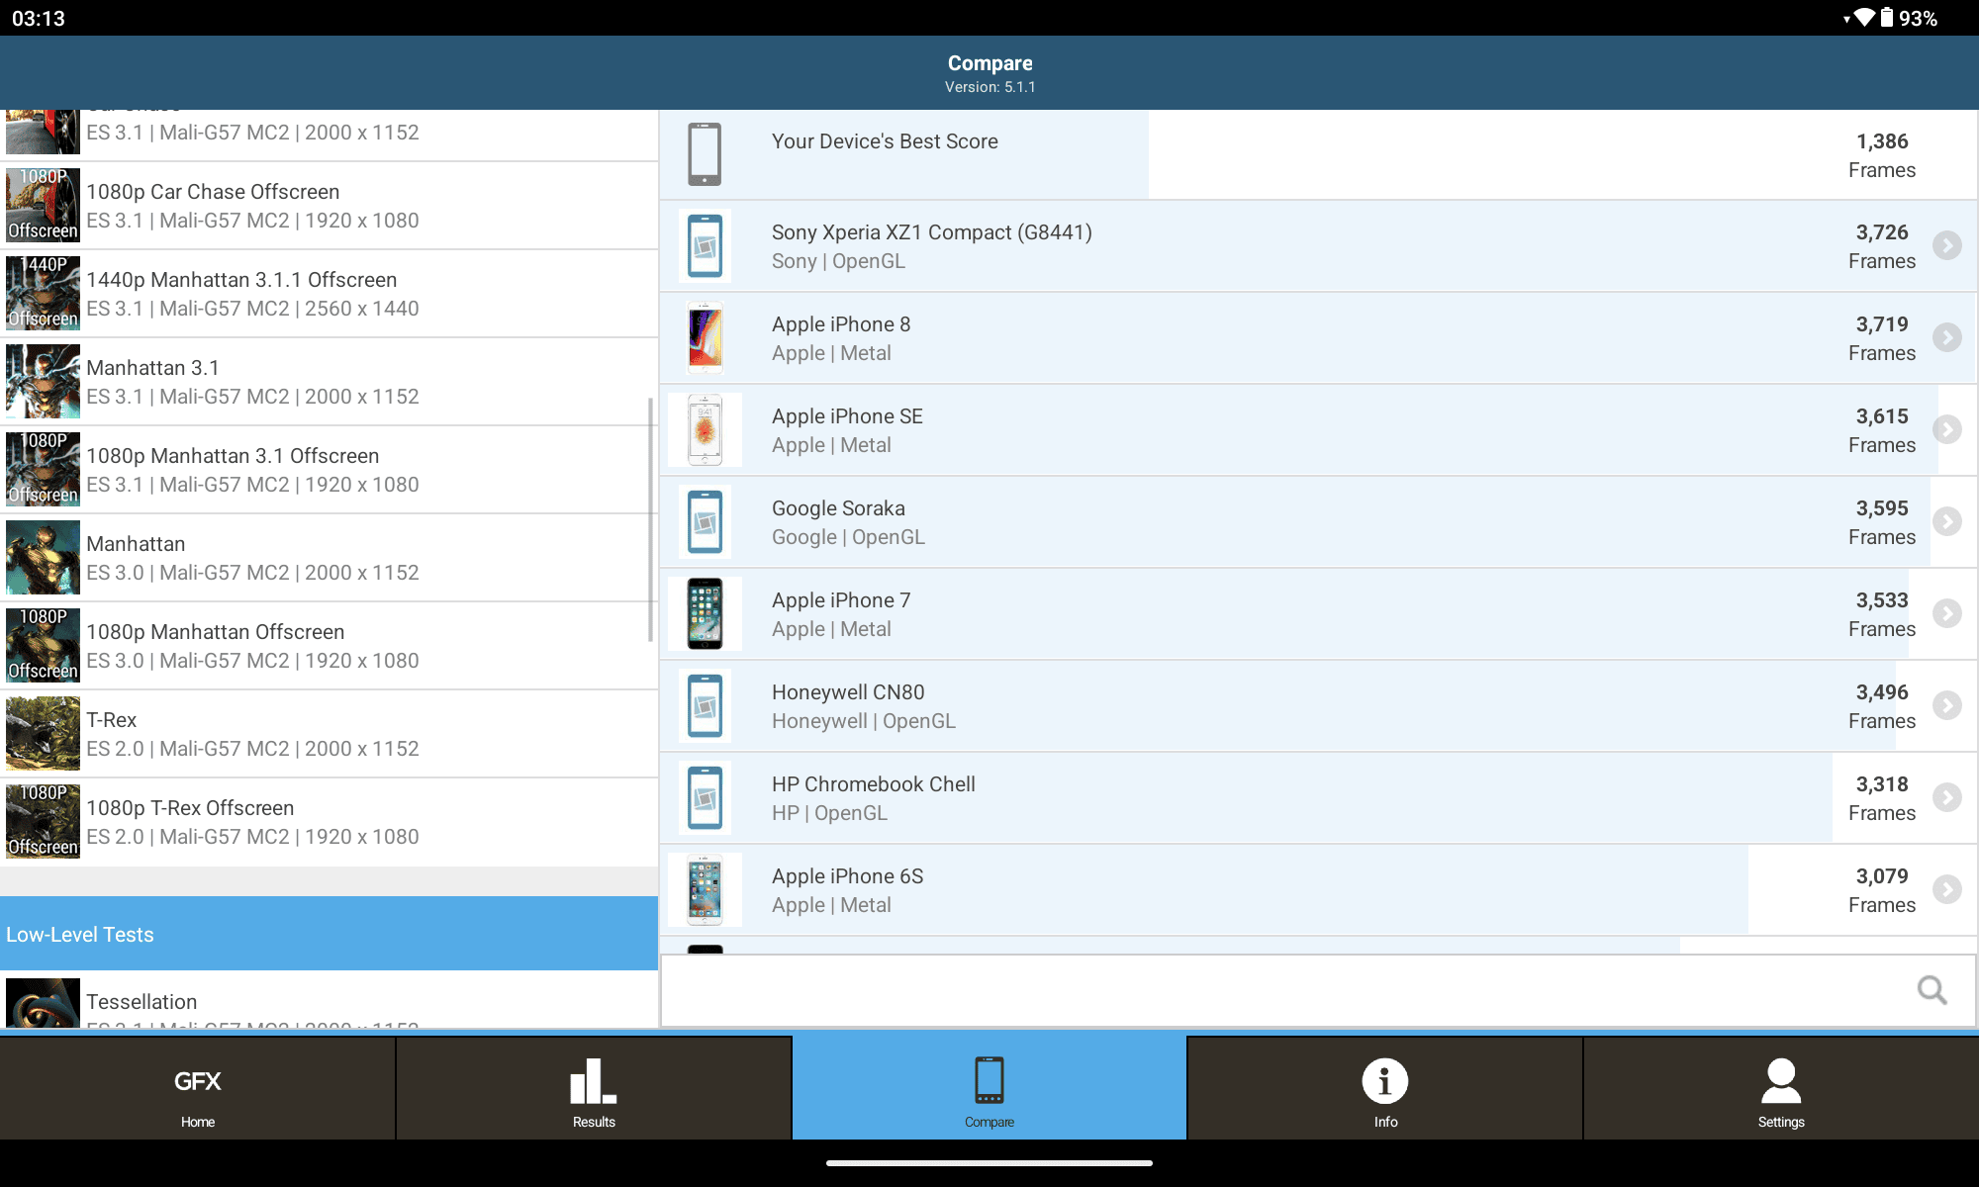This screenshot has height=1187, width=1979.
Task: Click the HP Chromebook Chell device icon
Action: (x=705, y=797)
